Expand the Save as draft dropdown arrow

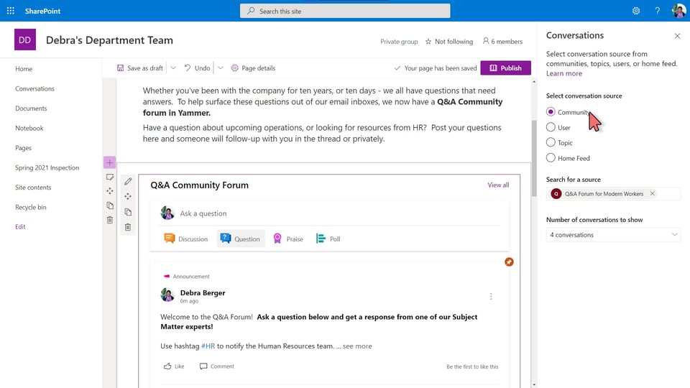pyautogui.click(x=173, y=68)
